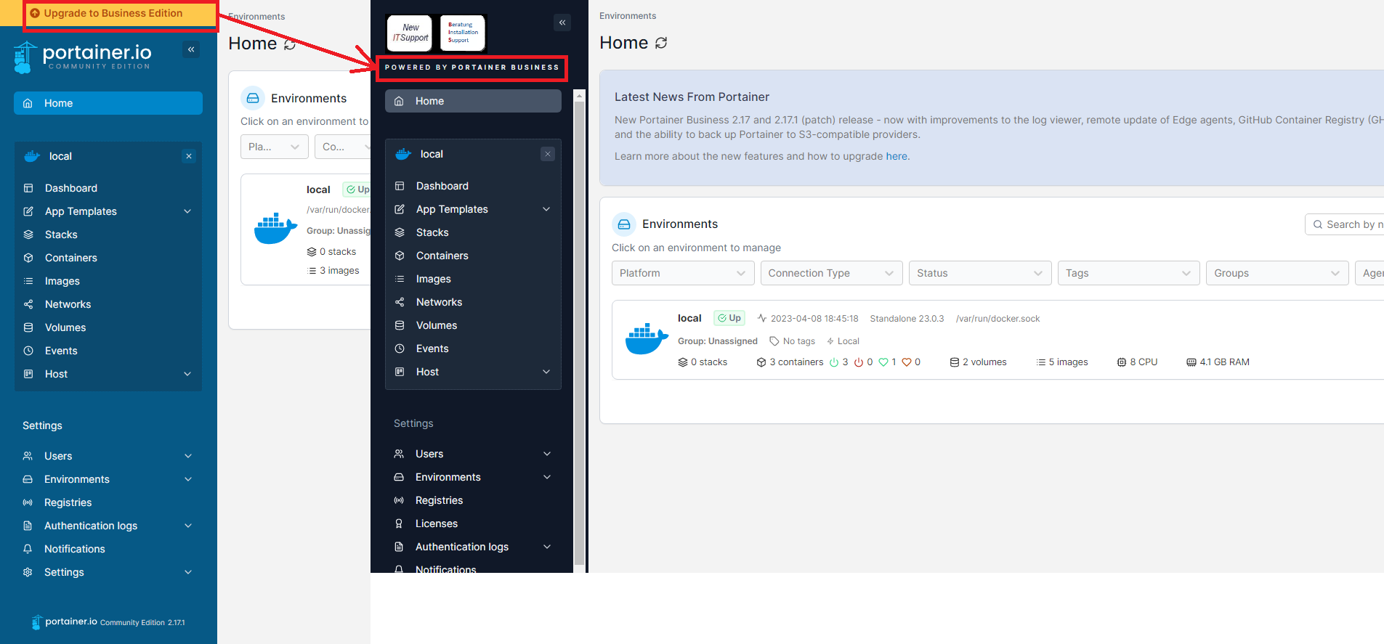The height and width of the screenshot is (644, 1384).
Task: Click the Docker whale icon of local environment
Action: 647,339
